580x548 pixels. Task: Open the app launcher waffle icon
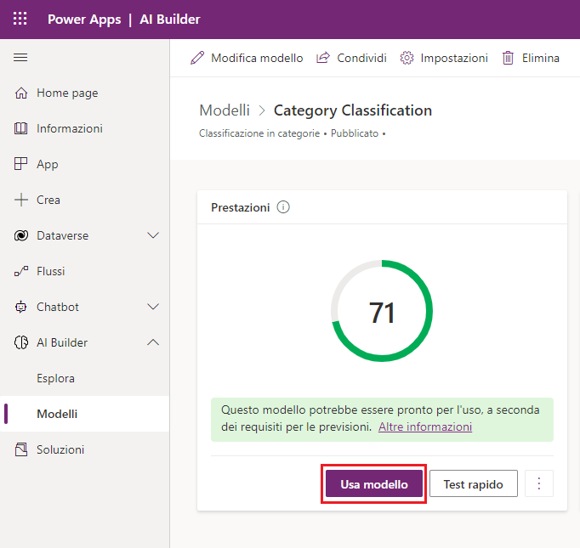tap(20, 19)
